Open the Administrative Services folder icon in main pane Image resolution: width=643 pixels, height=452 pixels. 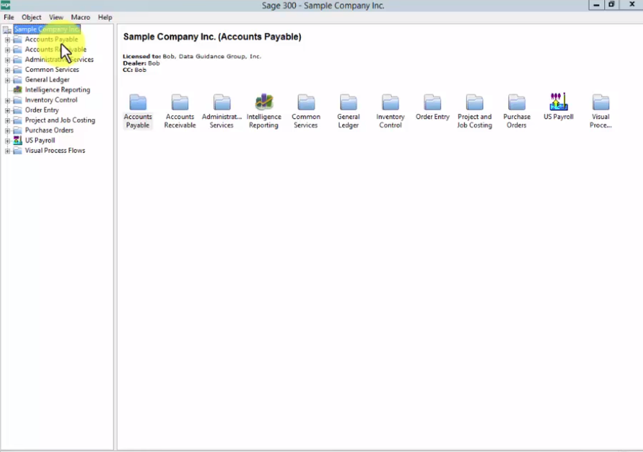pos(222,102)
